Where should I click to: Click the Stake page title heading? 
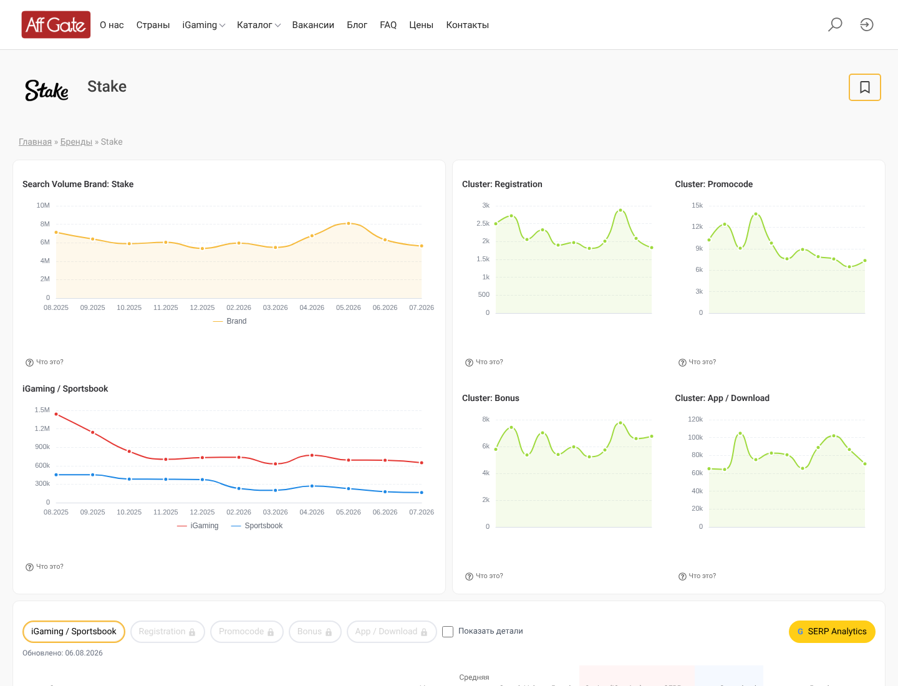click(x=107, y=87)
